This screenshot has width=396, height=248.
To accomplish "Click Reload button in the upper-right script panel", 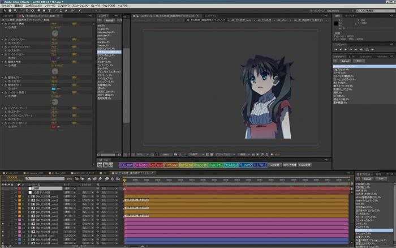I will click(345, 61).
